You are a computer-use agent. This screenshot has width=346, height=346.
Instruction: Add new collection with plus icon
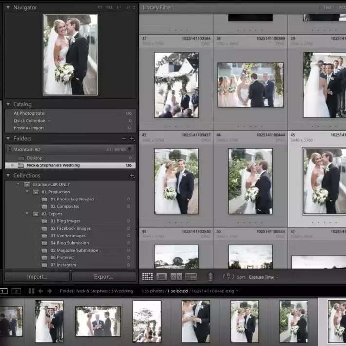coord(132,175)
